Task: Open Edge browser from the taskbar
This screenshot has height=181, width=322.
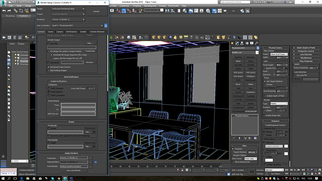Action: (x=22, y=178)
